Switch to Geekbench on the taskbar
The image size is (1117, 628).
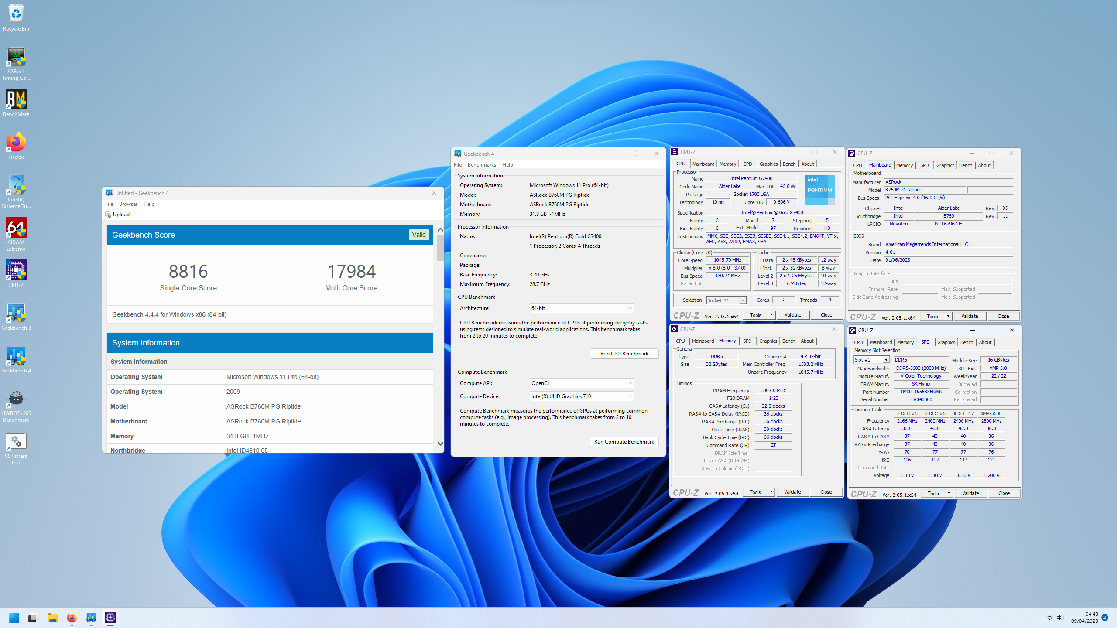click(x=91, y=618)
